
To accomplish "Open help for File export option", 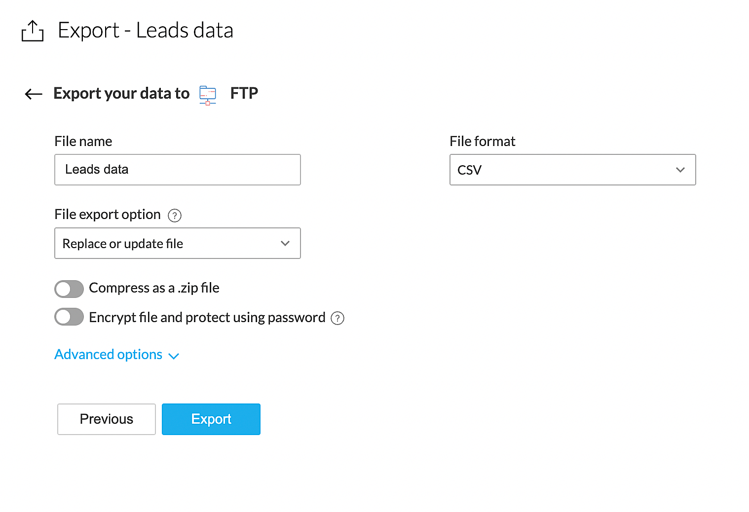I will (x=175, y=216).
